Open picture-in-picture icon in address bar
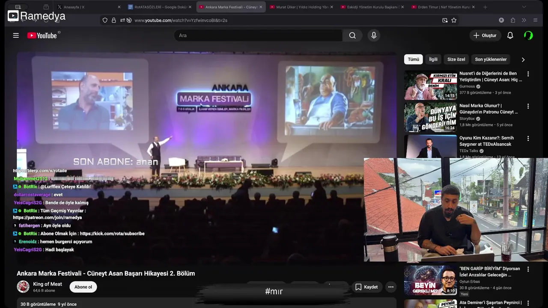Viewport: 548px width, 308px height. [x=445, y=20]
